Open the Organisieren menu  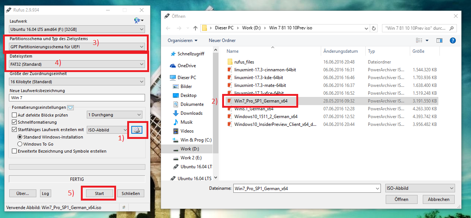[182, 40]
